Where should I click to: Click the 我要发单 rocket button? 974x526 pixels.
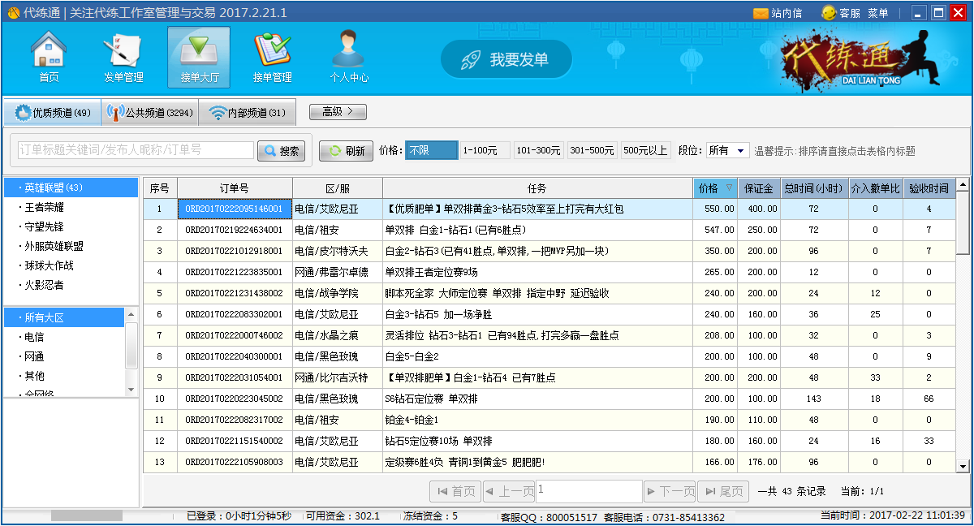tap(506, 59)
